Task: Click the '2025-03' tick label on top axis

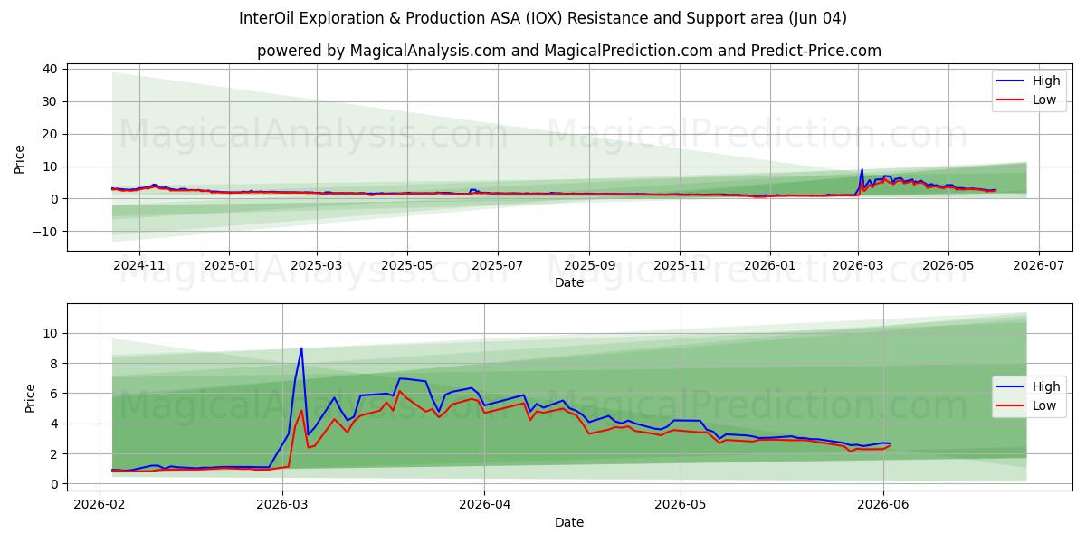Action: 317,265
